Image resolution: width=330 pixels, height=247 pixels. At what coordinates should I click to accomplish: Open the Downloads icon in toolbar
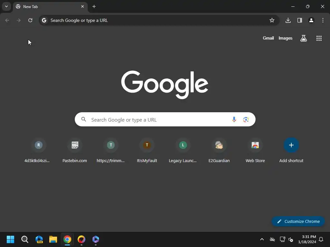coord(288,20)
